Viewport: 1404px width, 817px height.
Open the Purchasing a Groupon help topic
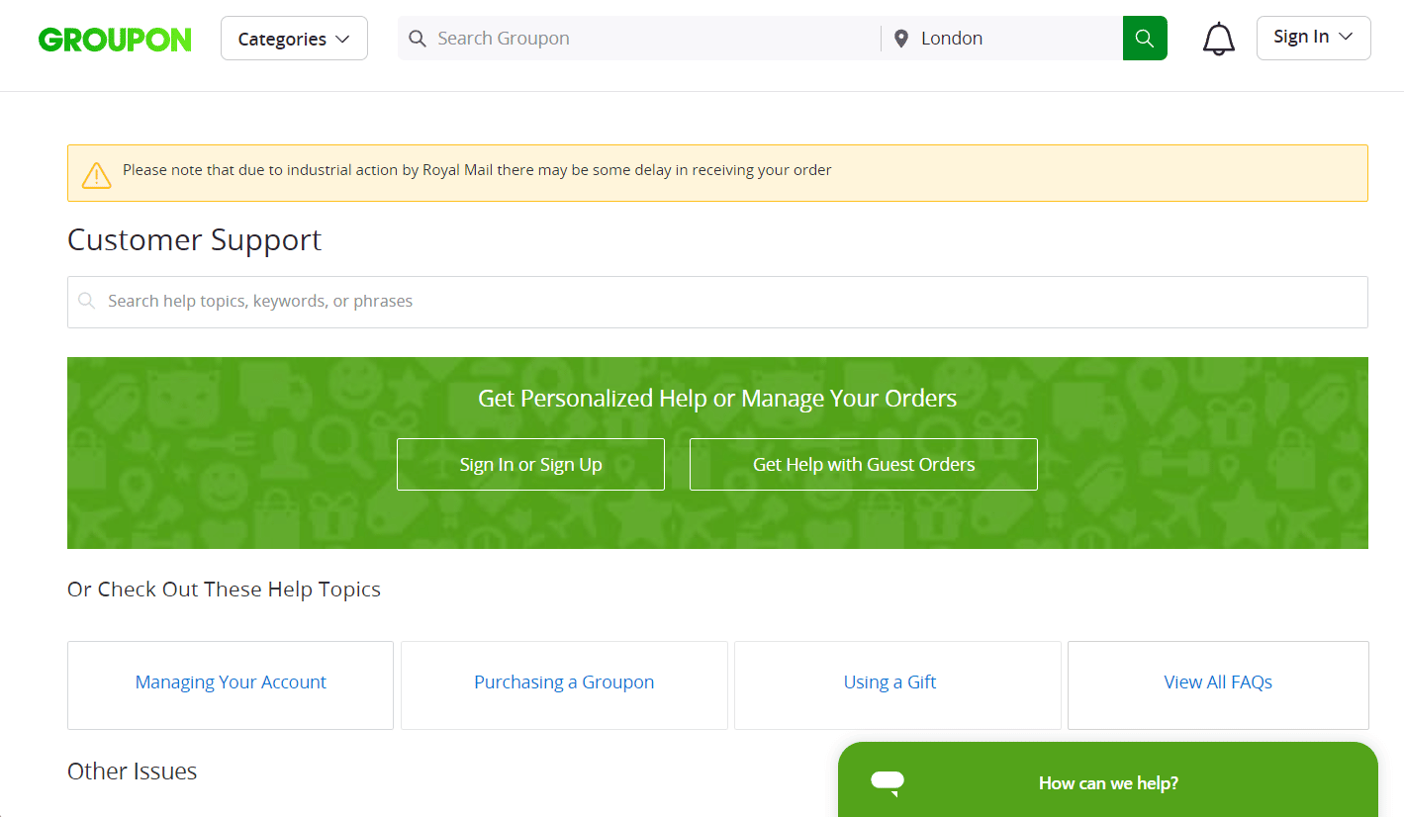pos(563,682)
